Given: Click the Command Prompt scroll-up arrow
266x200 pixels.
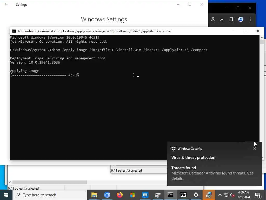Looking at the screenshot, I should click(x=262, y=37).
